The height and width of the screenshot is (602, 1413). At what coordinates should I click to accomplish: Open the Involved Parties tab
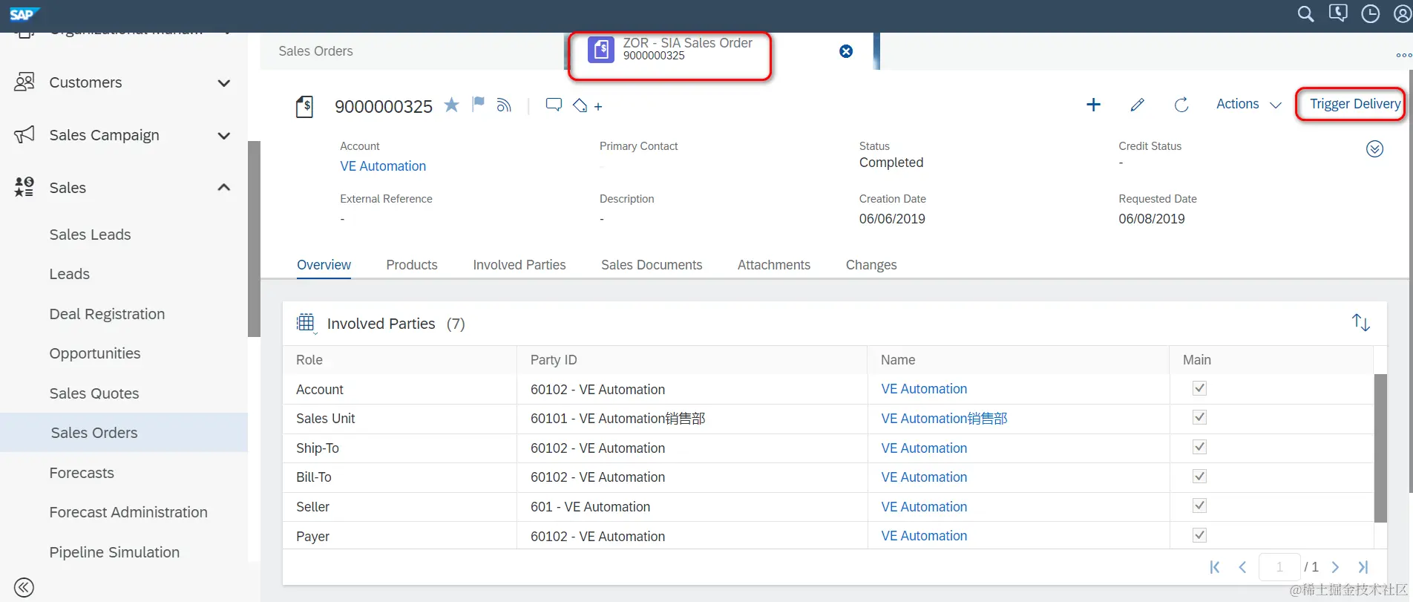(x=519, y=265)
